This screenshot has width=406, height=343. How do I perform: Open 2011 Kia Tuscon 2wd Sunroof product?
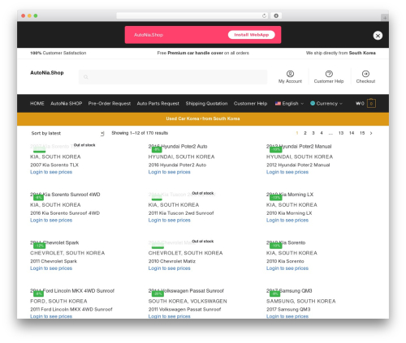[x=181, y=213]
